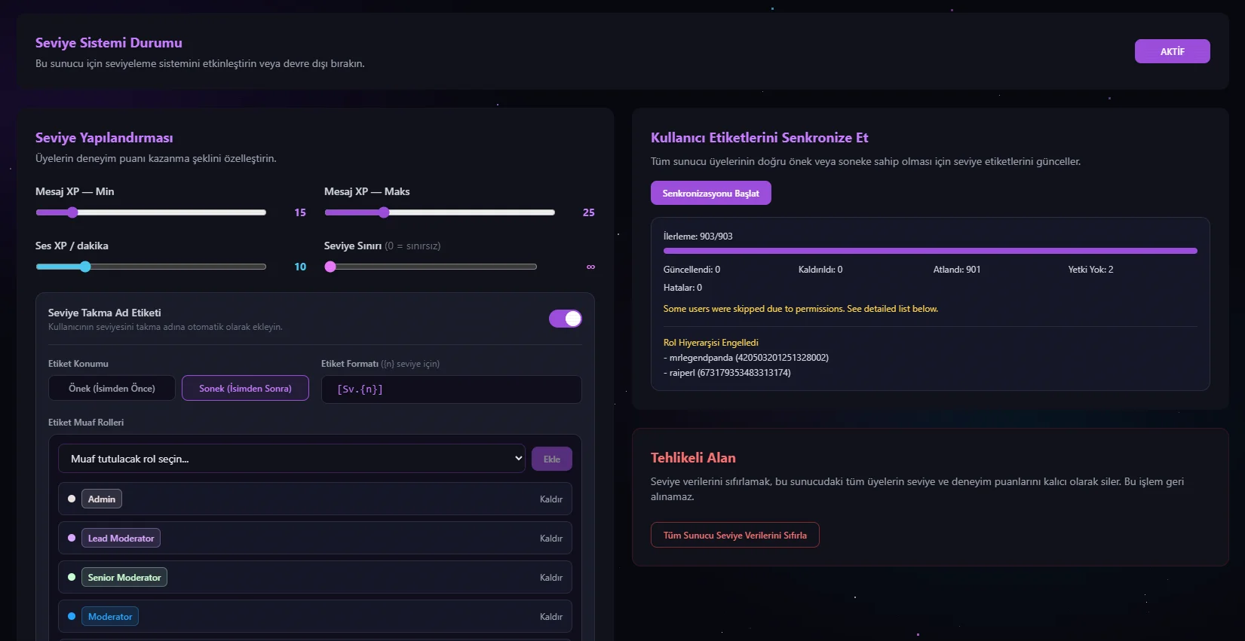Click the mrlegendpanda user entry
Screen dimensions: 1245x641
tap(746, 358)
